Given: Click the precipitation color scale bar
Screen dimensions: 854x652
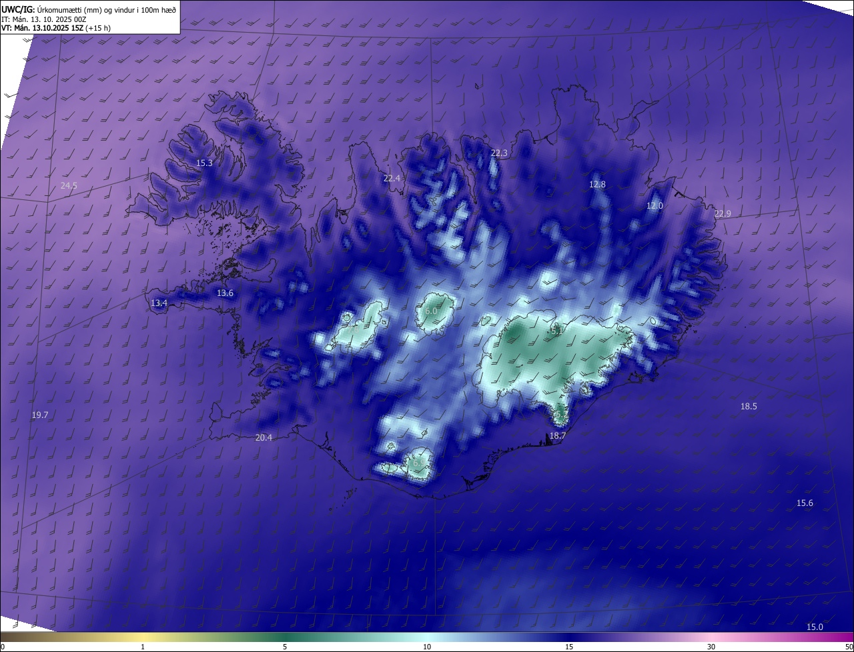Looking at the screenshot, I should (x=427, y=637).
